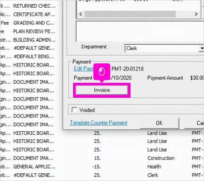Click the horizontal scrollbar thumb
204x181 pixels.
(x=130, y=14)
